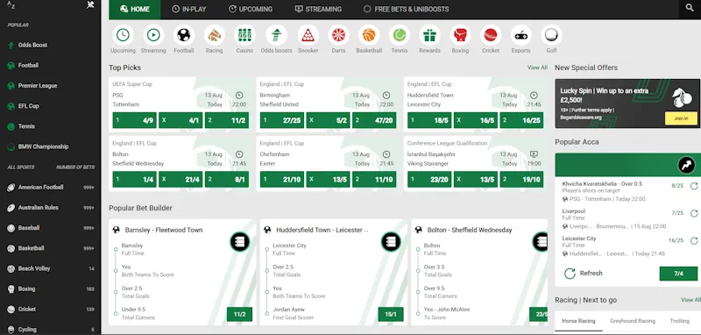Open the UPCOMING tab
The width and height of the screenshot is (701, 335).
[250, 10]
